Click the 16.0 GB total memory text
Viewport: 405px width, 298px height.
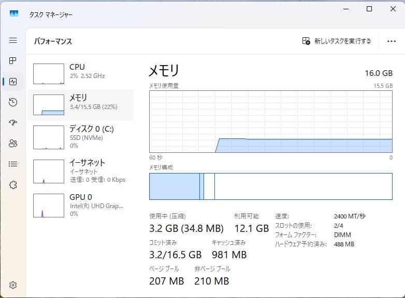click(x=379, y=73)
